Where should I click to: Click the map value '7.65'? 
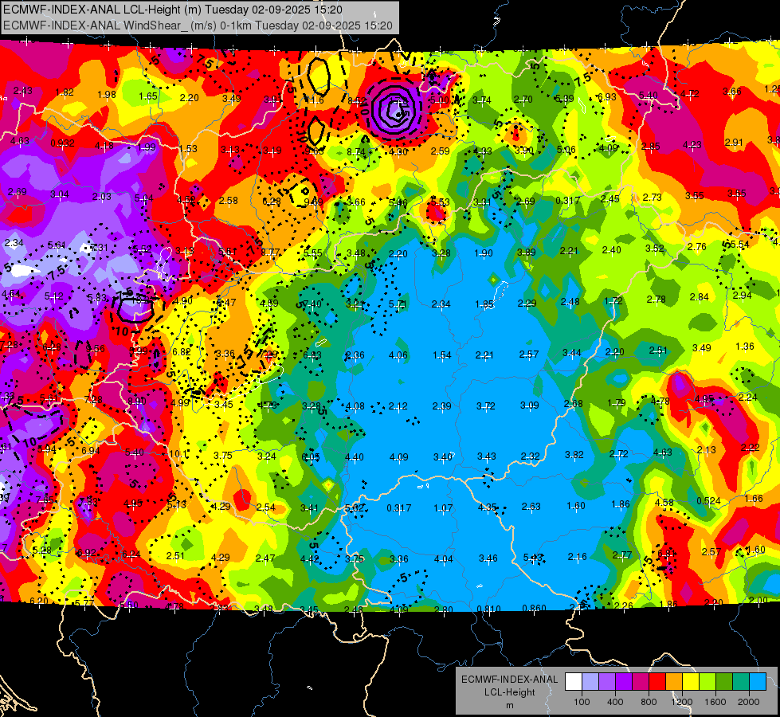[45, 500]
